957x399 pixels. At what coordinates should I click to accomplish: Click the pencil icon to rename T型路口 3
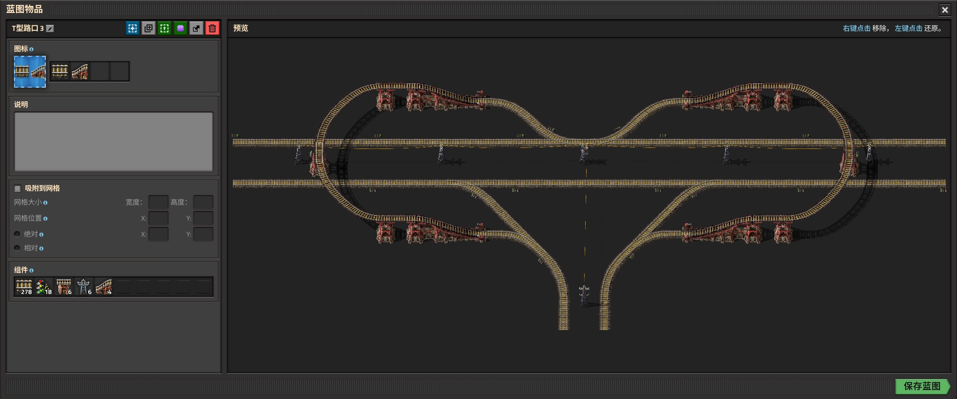tap(50, 28)
